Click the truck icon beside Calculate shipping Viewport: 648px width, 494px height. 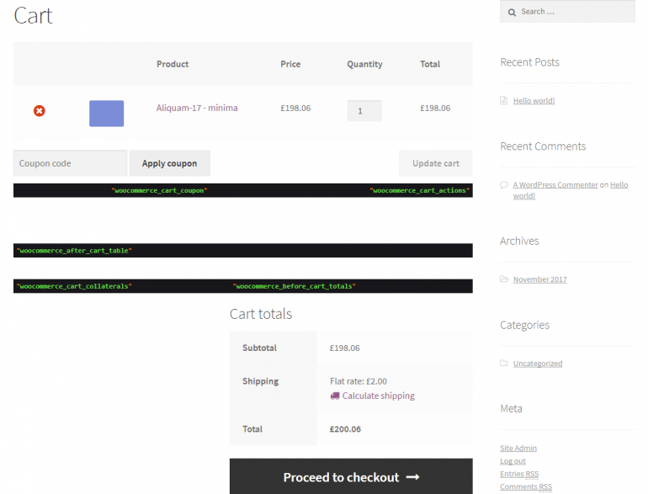click(x=335, y=396)
